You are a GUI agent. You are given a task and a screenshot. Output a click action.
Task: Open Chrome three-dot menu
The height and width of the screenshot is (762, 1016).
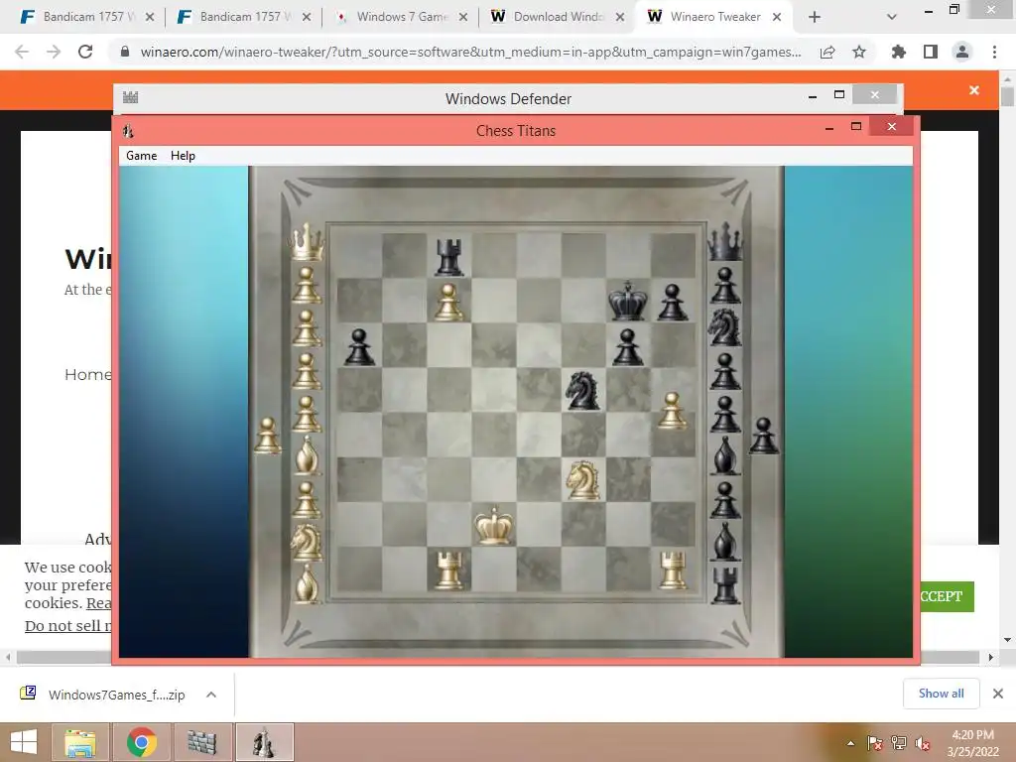(994, 52)
